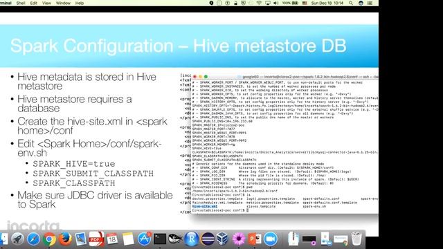
Task: Open Notification Center list icon
Action: (x=370, y=3)
